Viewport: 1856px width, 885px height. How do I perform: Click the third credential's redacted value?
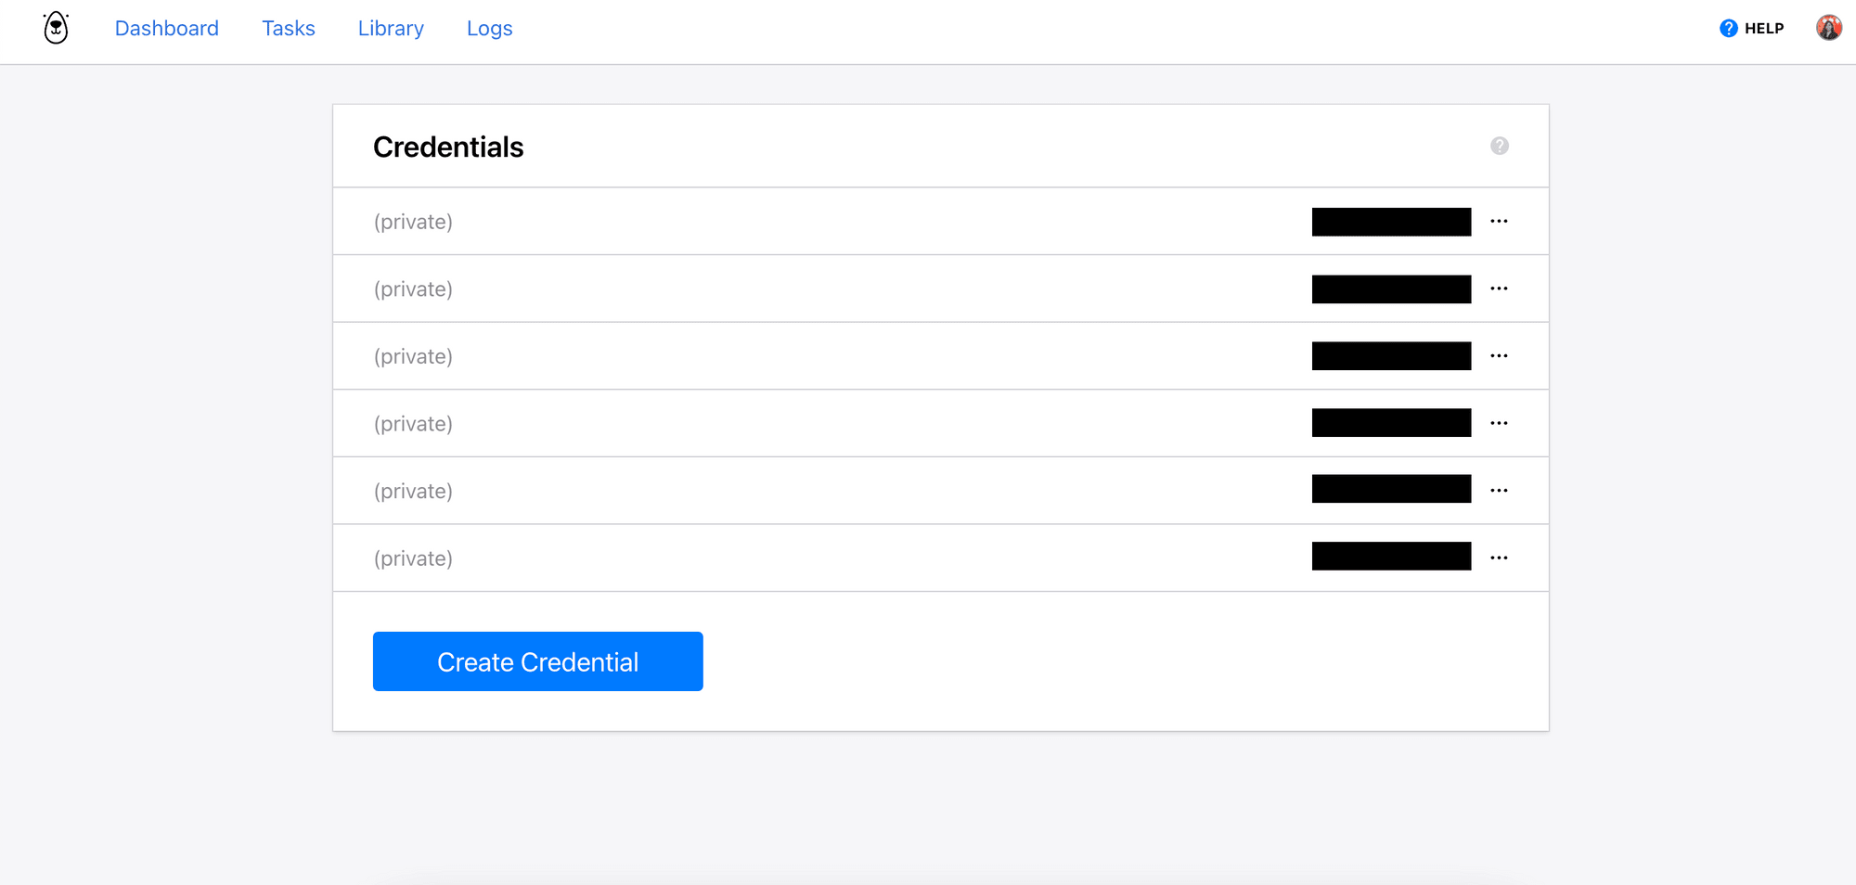(x=1390, y=355)
